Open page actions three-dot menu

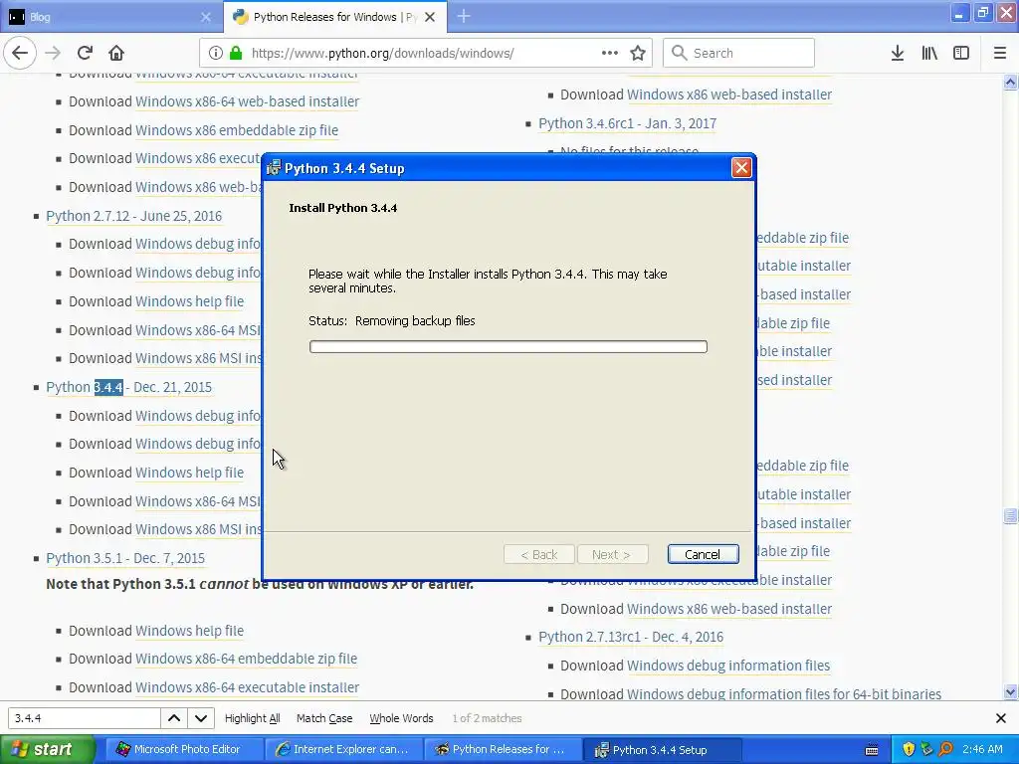(x=610, y=53)
